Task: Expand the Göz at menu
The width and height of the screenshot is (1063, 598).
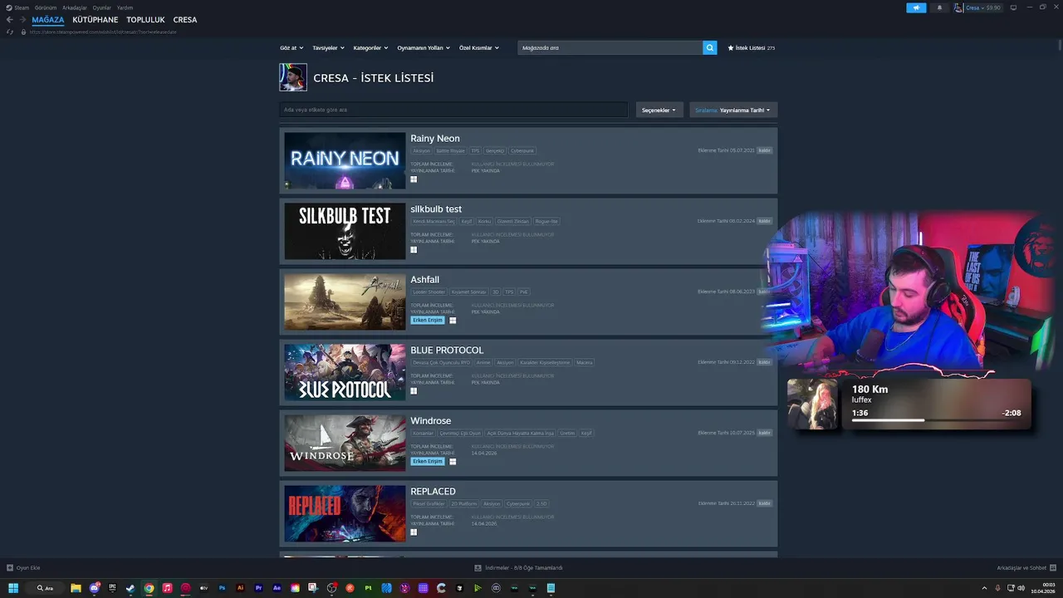Action: click(291, 48)
